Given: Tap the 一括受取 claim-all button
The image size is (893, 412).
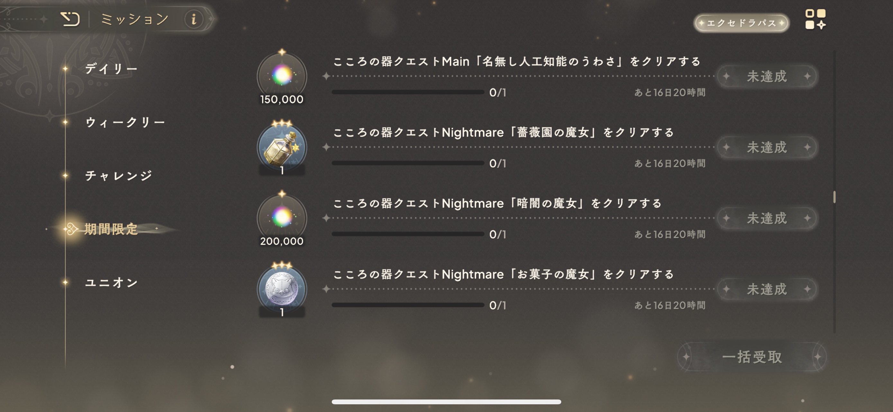Looking at the screenshot, I should coord(752,357).
